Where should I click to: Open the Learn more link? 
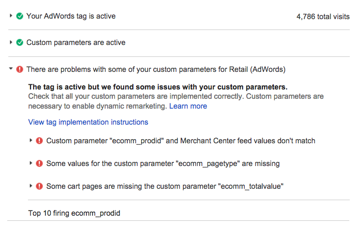click(188, 106)
